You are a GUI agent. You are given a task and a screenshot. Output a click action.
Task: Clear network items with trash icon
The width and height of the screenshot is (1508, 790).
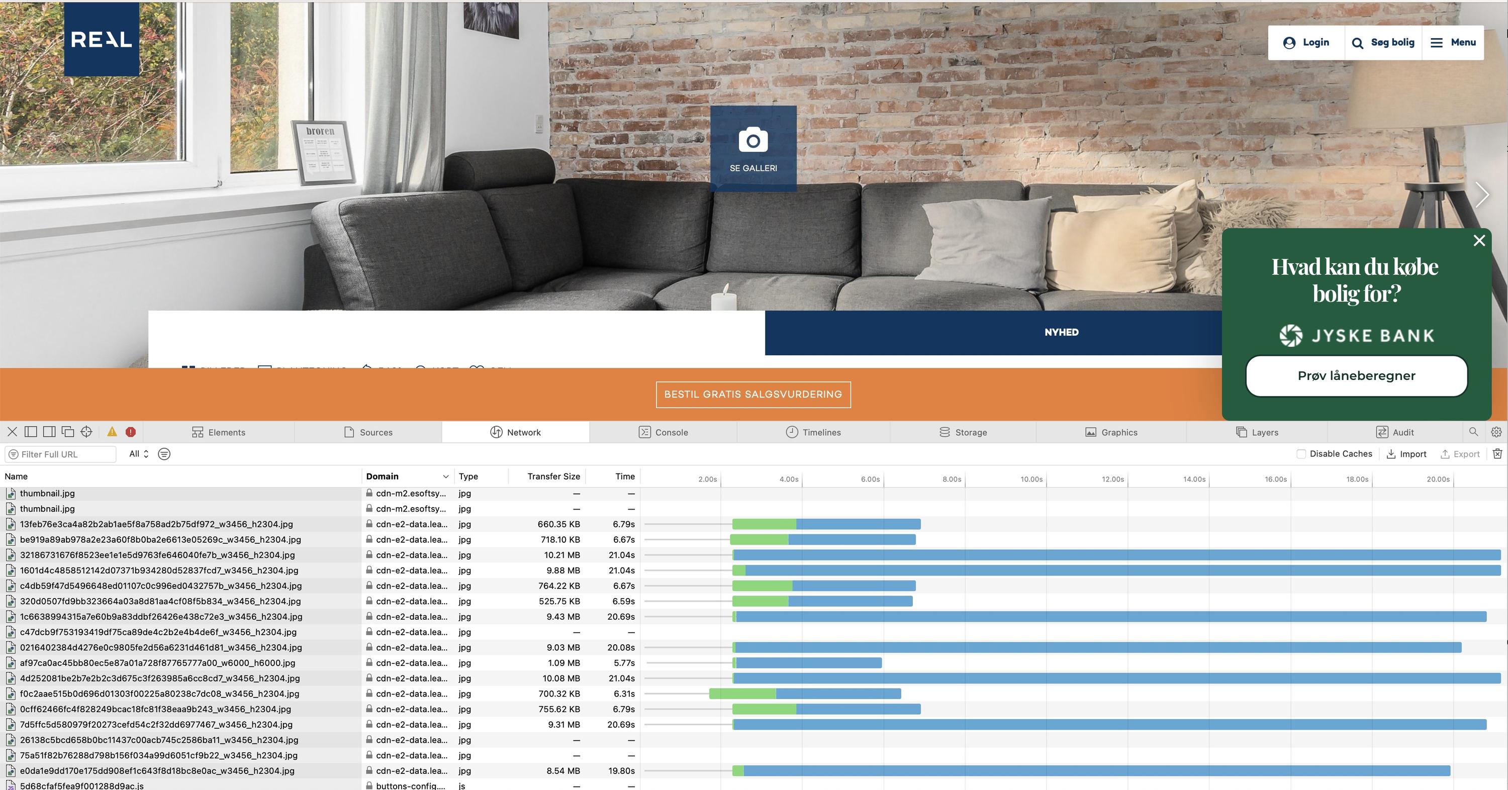(x=1497, y=453)
